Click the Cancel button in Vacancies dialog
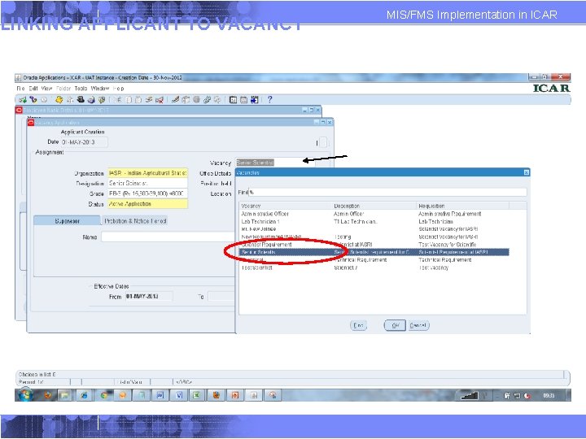The image size is (586, 439). [418, 325]
